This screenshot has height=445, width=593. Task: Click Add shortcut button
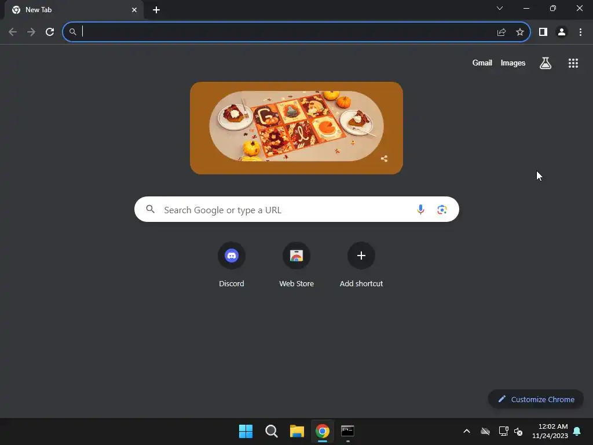[x=361, y=265]
